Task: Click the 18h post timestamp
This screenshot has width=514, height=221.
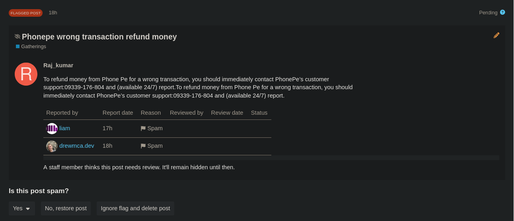Action: 53,13
